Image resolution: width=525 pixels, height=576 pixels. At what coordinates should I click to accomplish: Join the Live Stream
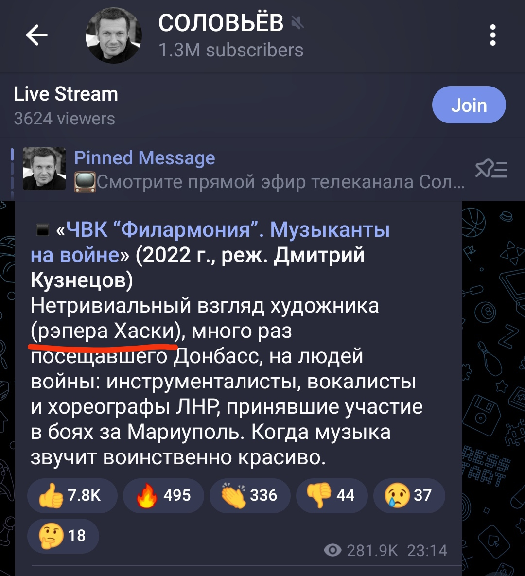pyautogui.click(x=469, y=105)
